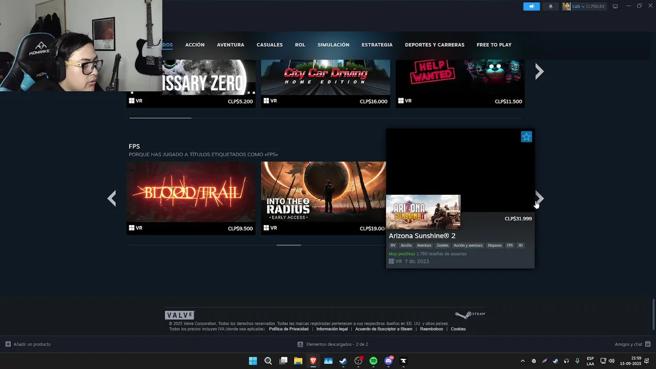Select the Disparos tag
Viewport: 656px width, 369px height.
[x=495, y=245]
